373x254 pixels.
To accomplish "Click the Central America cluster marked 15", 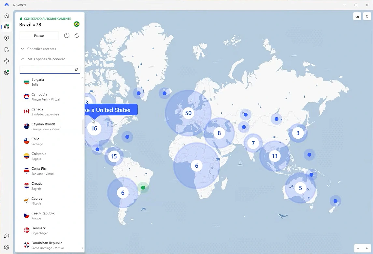I will (114, 156).
